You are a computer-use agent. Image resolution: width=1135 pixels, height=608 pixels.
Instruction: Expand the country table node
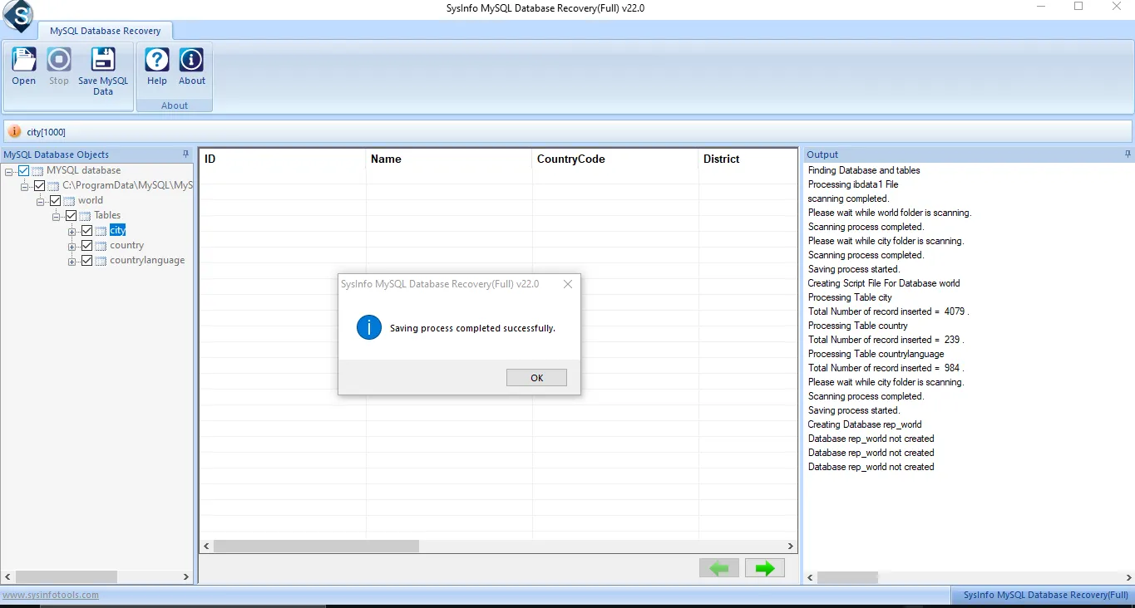pyautogui.click(x=72, y=246)
